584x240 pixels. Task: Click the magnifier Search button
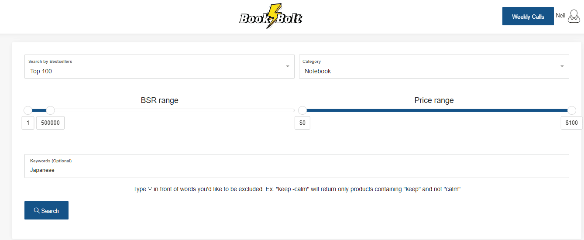46,210
